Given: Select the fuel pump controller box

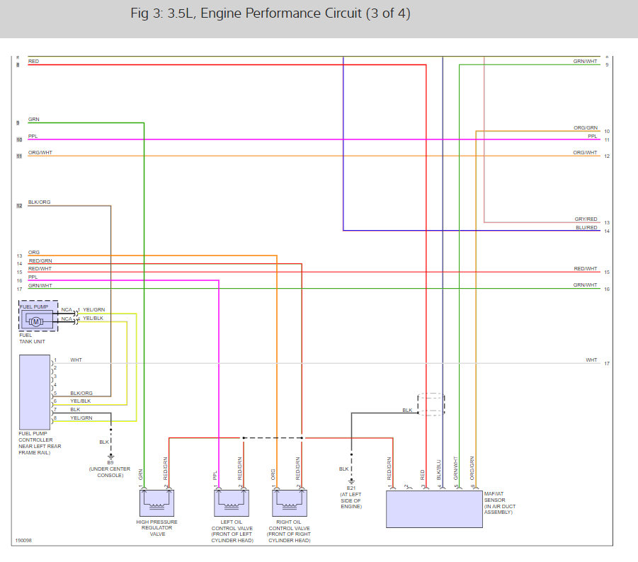Looking at the screenshot, I should tap(35, 392).
